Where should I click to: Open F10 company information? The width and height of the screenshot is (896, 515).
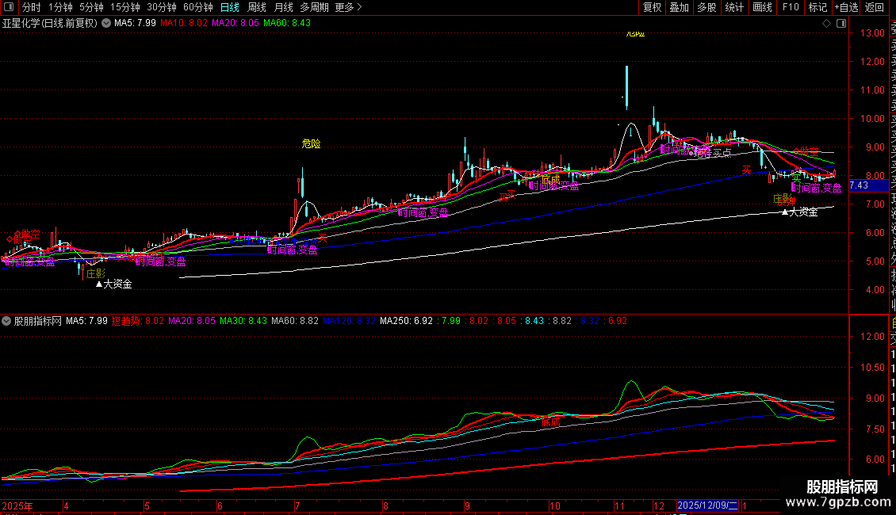click(791, 7)
